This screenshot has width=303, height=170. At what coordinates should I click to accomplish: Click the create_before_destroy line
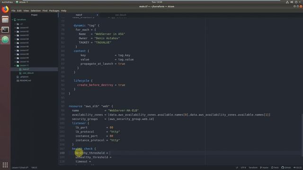(x=101, y=85)
